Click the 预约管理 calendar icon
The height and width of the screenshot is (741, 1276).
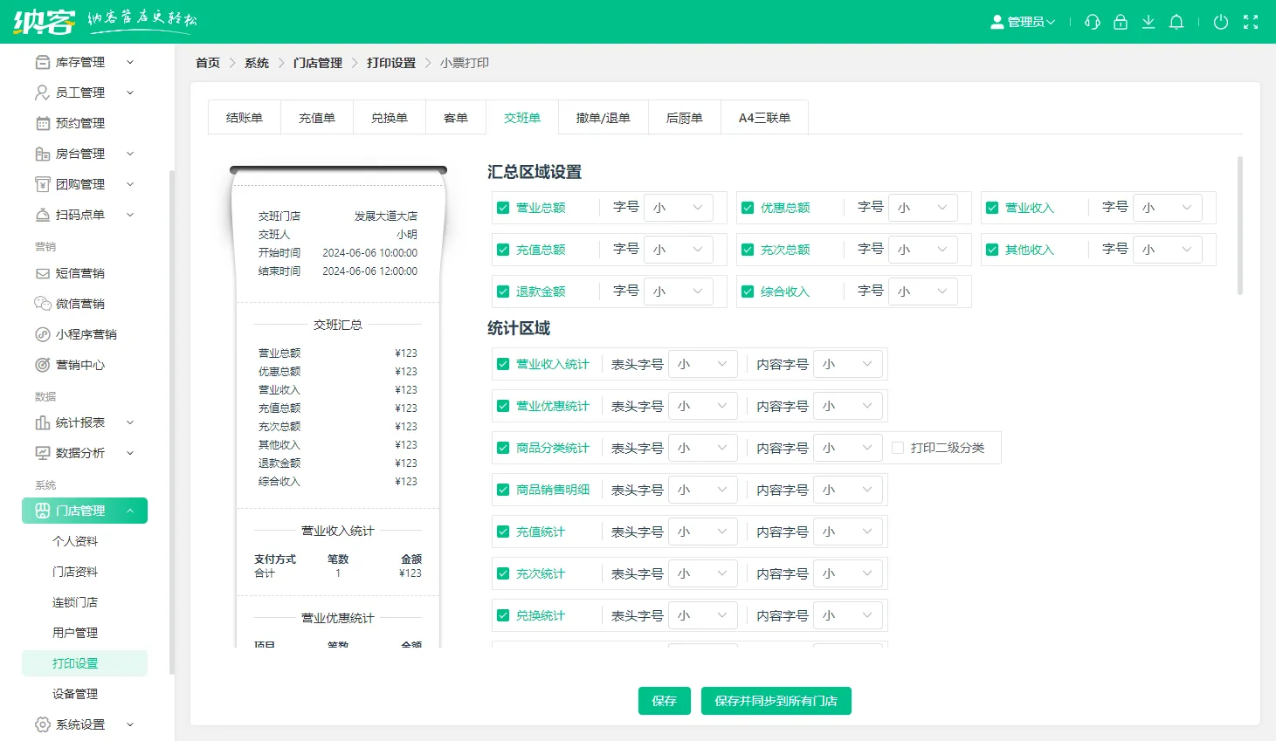click(42, 123)
